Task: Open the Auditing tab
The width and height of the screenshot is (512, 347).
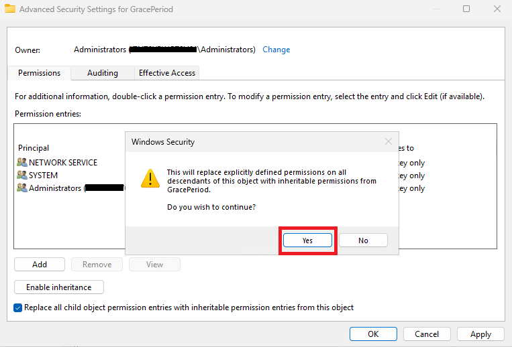Action: tap(102, 73)
